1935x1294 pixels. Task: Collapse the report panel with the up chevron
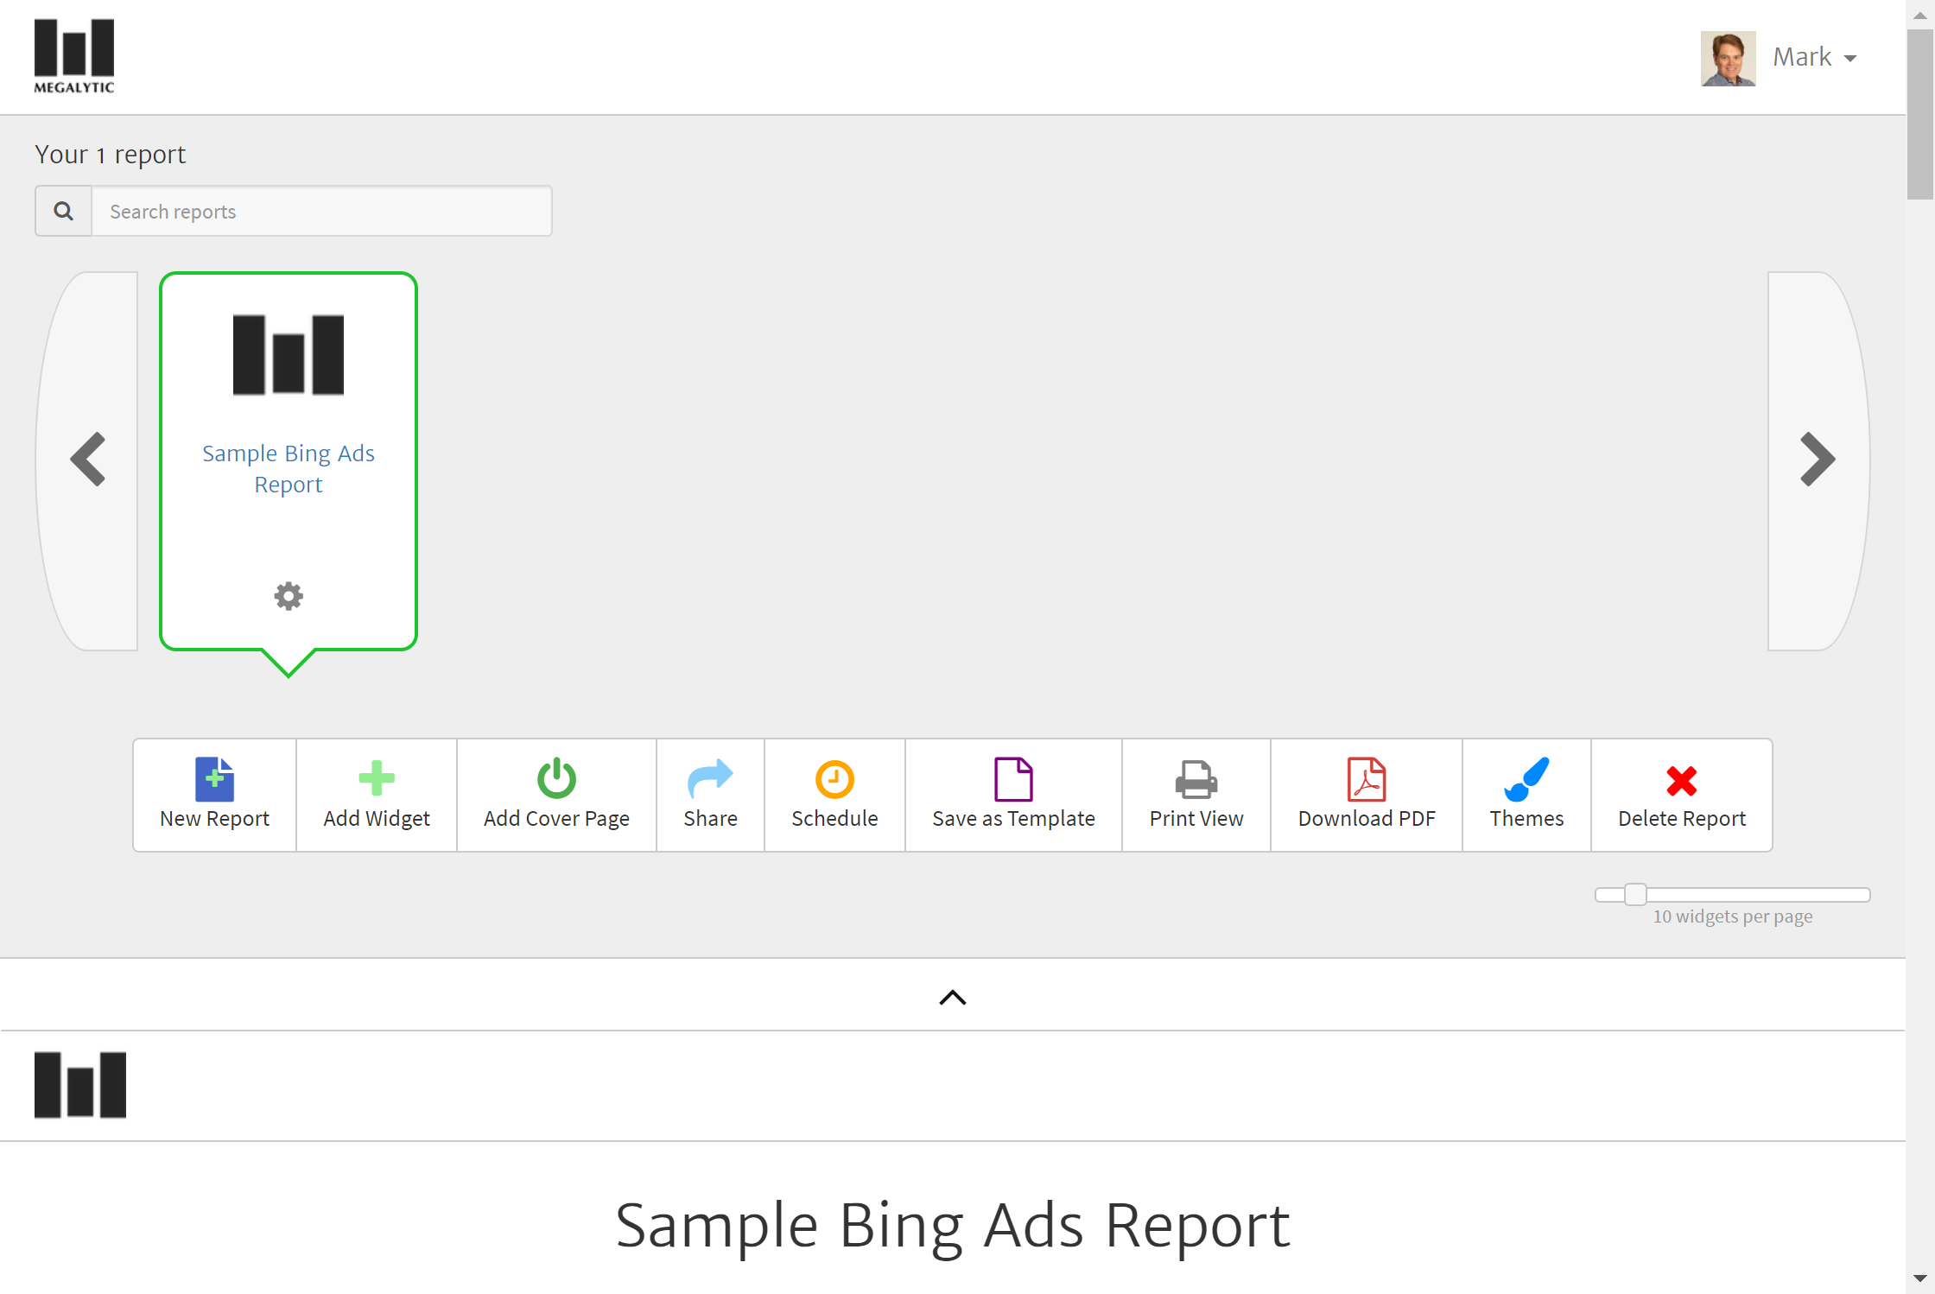tap(952, 998)
